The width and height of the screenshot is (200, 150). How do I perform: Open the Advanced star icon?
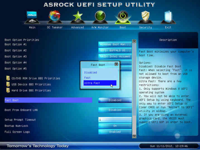click(78, 17)
